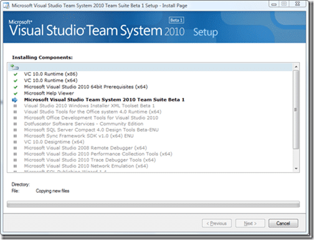Click pending icon beside Performance Collection Tools
This screenshot has height=240, width=314.
click(15, 154)
